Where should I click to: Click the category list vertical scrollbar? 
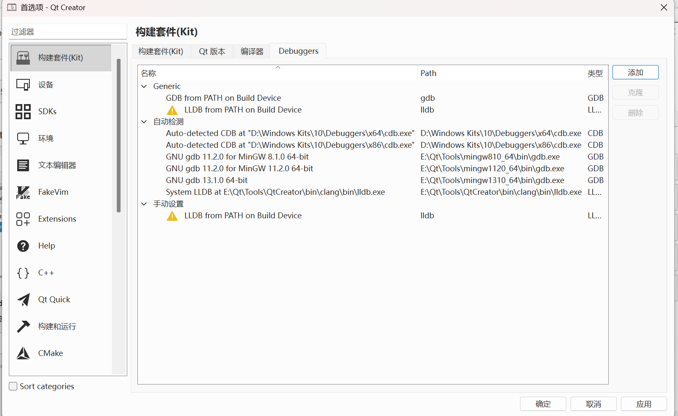119,135
